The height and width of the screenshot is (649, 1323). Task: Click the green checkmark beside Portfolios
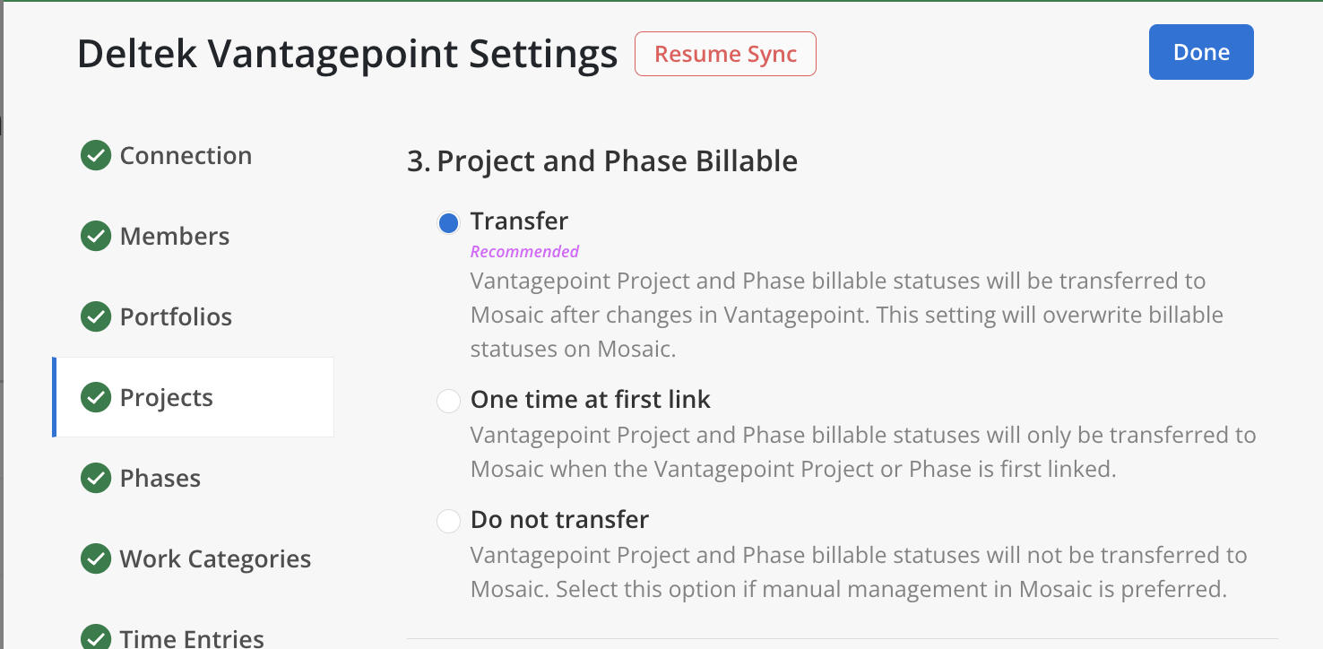coord(96,317)
